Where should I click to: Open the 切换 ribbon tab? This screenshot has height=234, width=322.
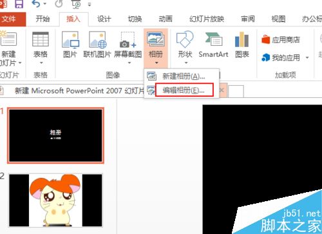135,19
